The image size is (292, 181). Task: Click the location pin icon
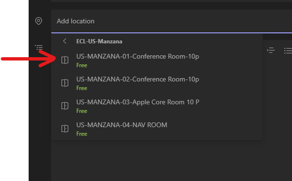tap(39, 21)
